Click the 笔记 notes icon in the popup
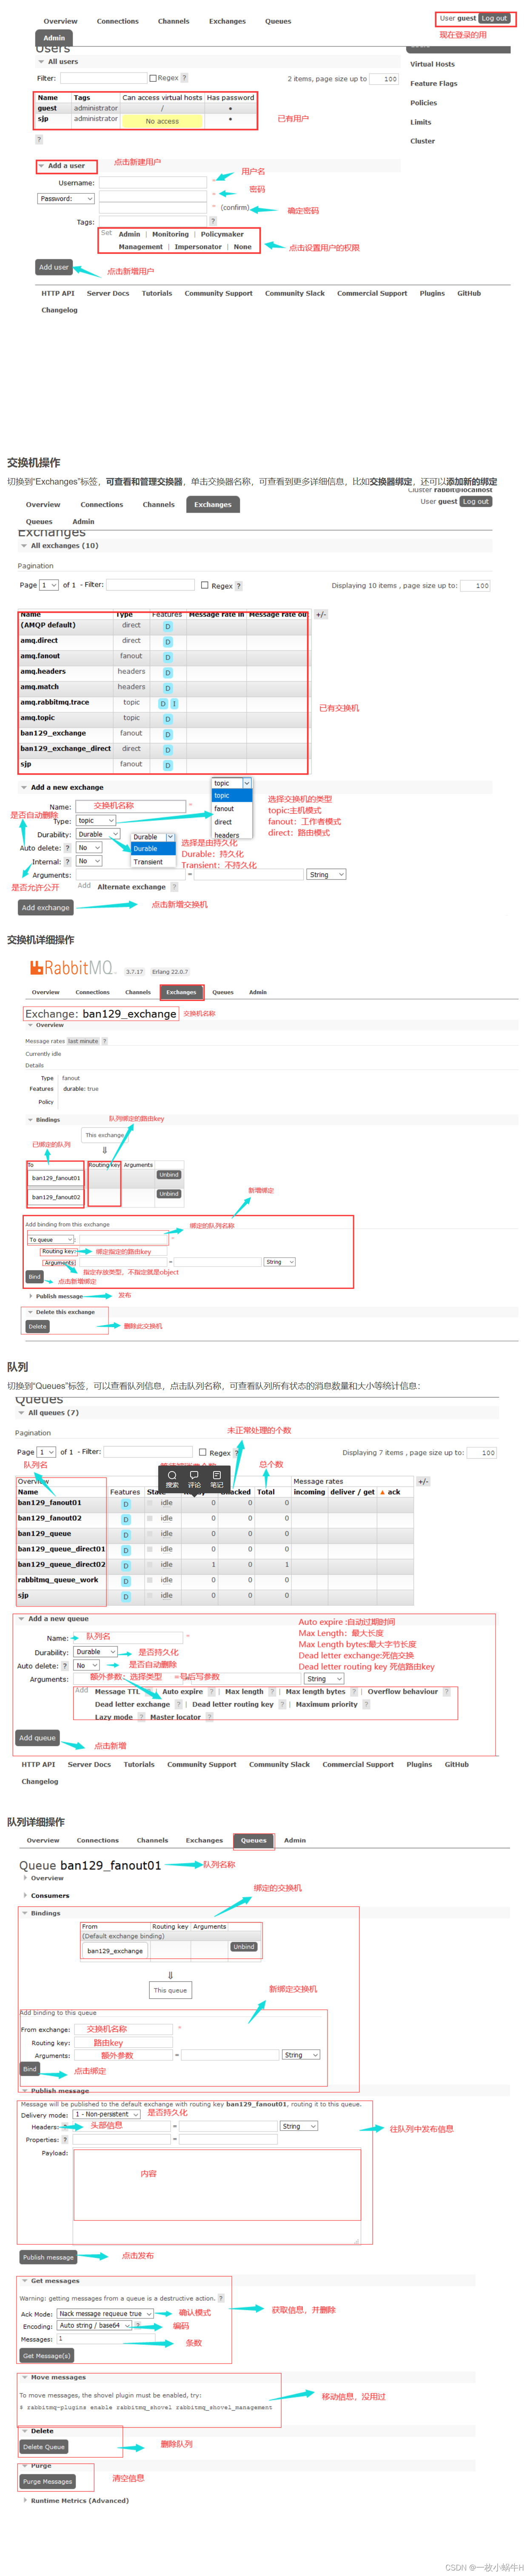Screen dimensions: 530x2576 pyautogui.click(x=217, y=1480)
